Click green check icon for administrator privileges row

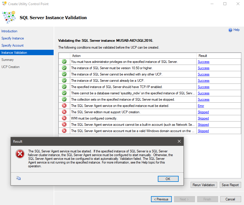(64, 62)
